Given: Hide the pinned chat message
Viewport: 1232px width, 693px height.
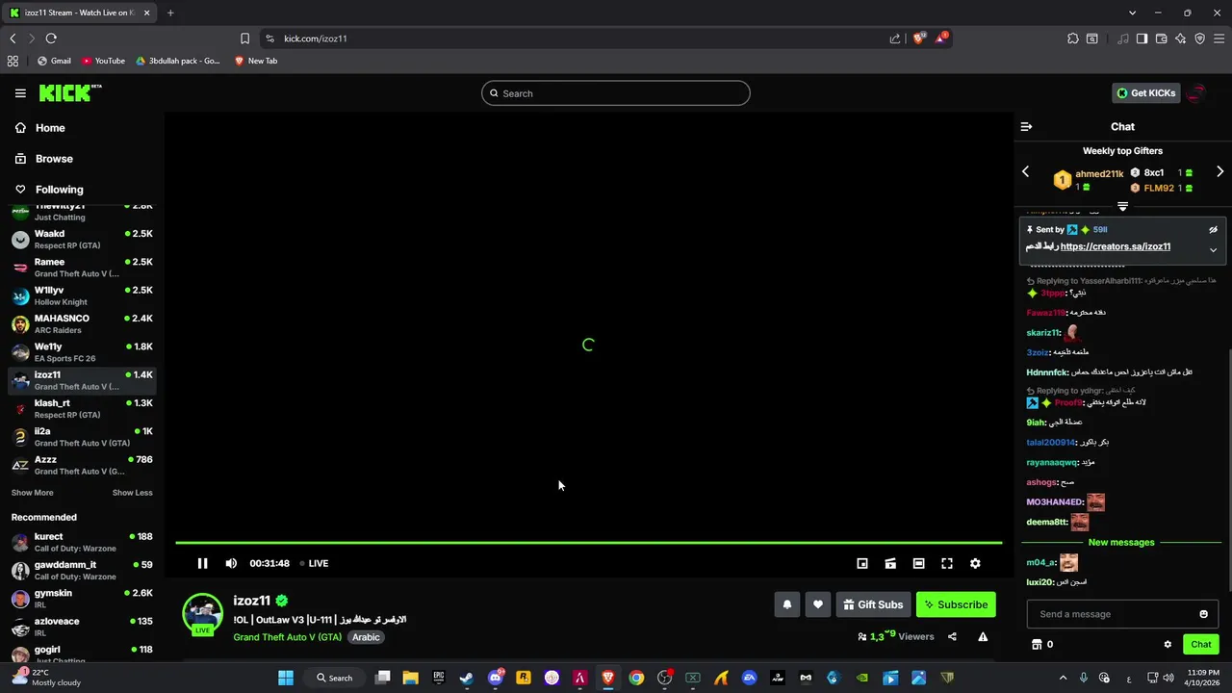Looking at the screenshot, I should (x=1213, y=230).
